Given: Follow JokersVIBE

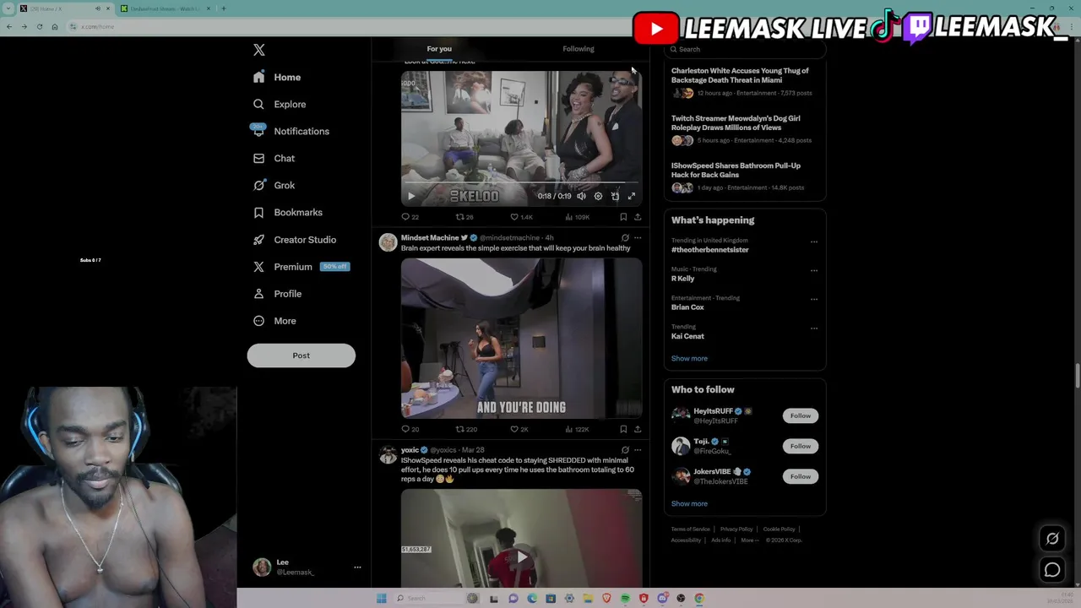Looking at the screenshot, I should 801,476.
